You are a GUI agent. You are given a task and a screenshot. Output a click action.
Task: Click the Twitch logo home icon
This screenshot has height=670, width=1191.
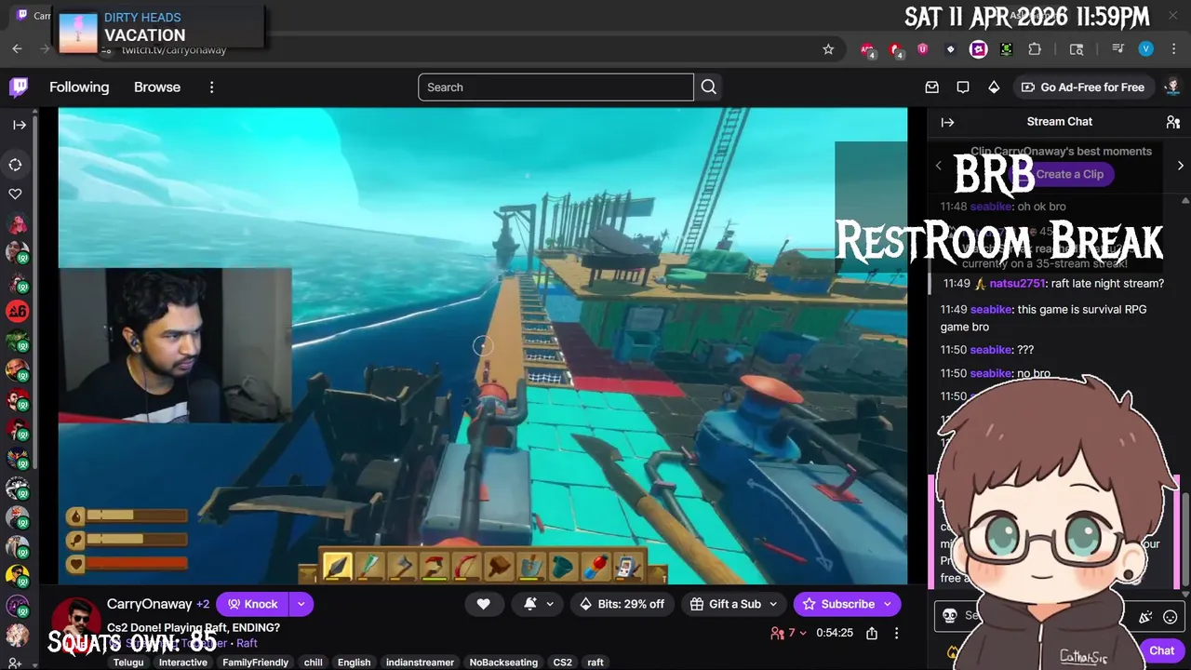coord(19,87)
